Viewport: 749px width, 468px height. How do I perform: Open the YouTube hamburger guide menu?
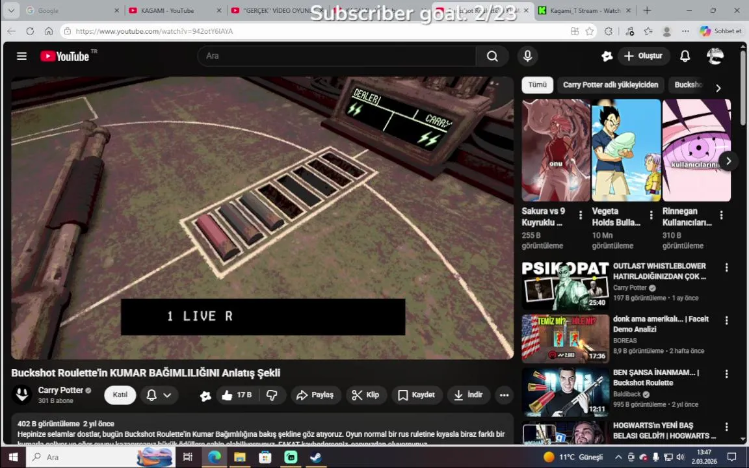[x=21, y=57]
